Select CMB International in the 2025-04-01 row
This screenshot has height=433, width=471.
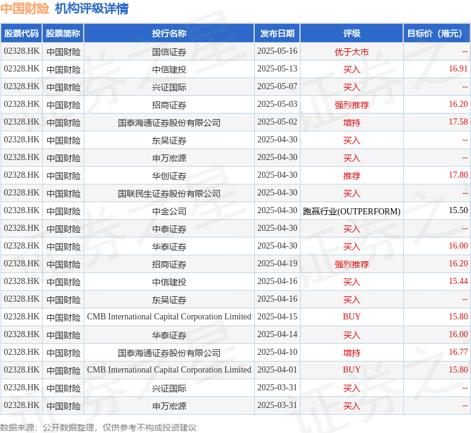click(x=169, y=370)
